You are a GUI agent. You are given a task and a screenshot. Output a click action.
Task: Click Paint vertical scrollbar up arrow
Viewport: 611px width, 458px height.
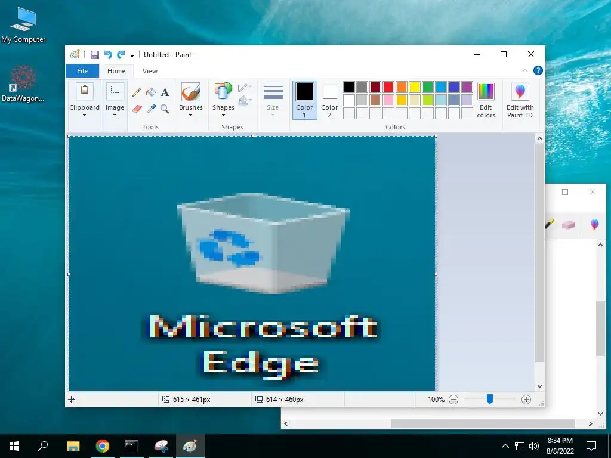[x=539, y=138]
